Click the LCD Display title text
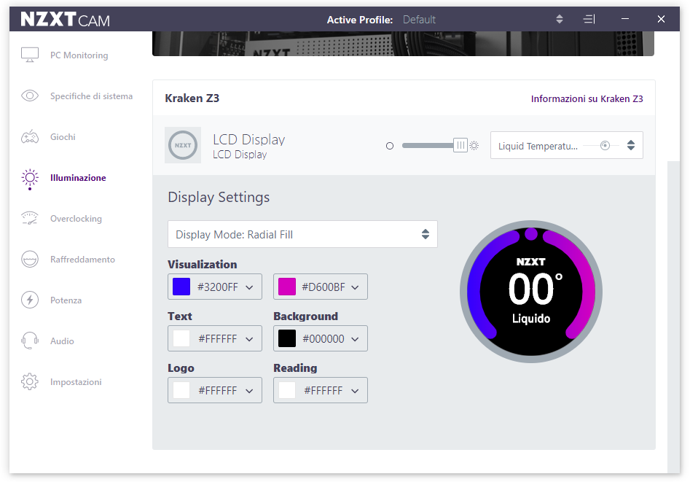The image size is (690, 482). pyautogui.click(x=249, y=139)
